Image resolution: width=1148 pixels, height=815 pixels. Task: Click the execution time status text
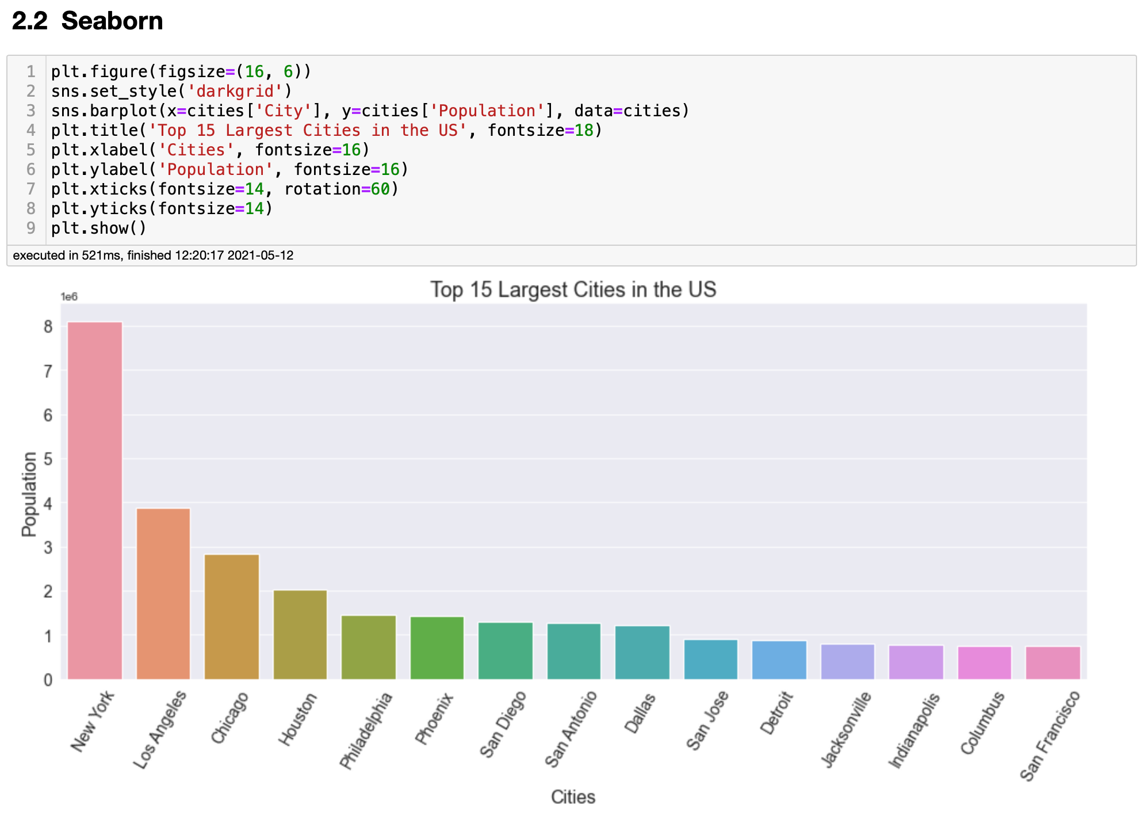tap(153, 256)
